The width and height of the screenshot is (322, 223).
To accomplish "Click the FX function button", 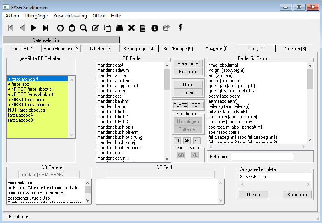I will [197, 141].
